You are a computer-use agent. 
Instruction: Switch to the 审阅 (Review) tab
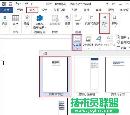(x=99, y=10)
